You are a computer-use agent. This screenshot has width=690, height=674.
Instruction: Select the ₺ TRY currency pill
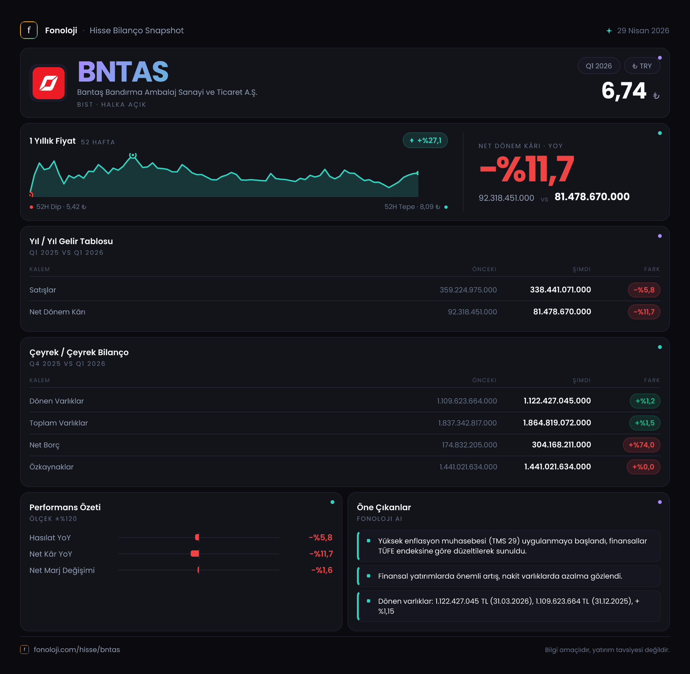642,66
